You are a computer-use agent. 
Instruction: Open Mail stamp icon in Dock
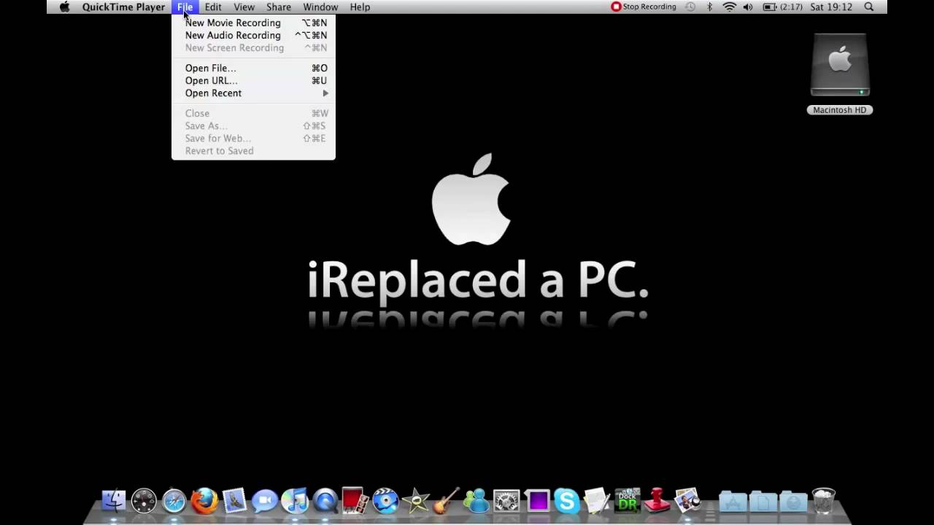(234, 501)
